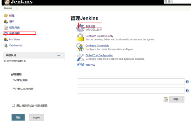
Task: Click the 邮件通知 section heading
Action: (x=16, y=74)
